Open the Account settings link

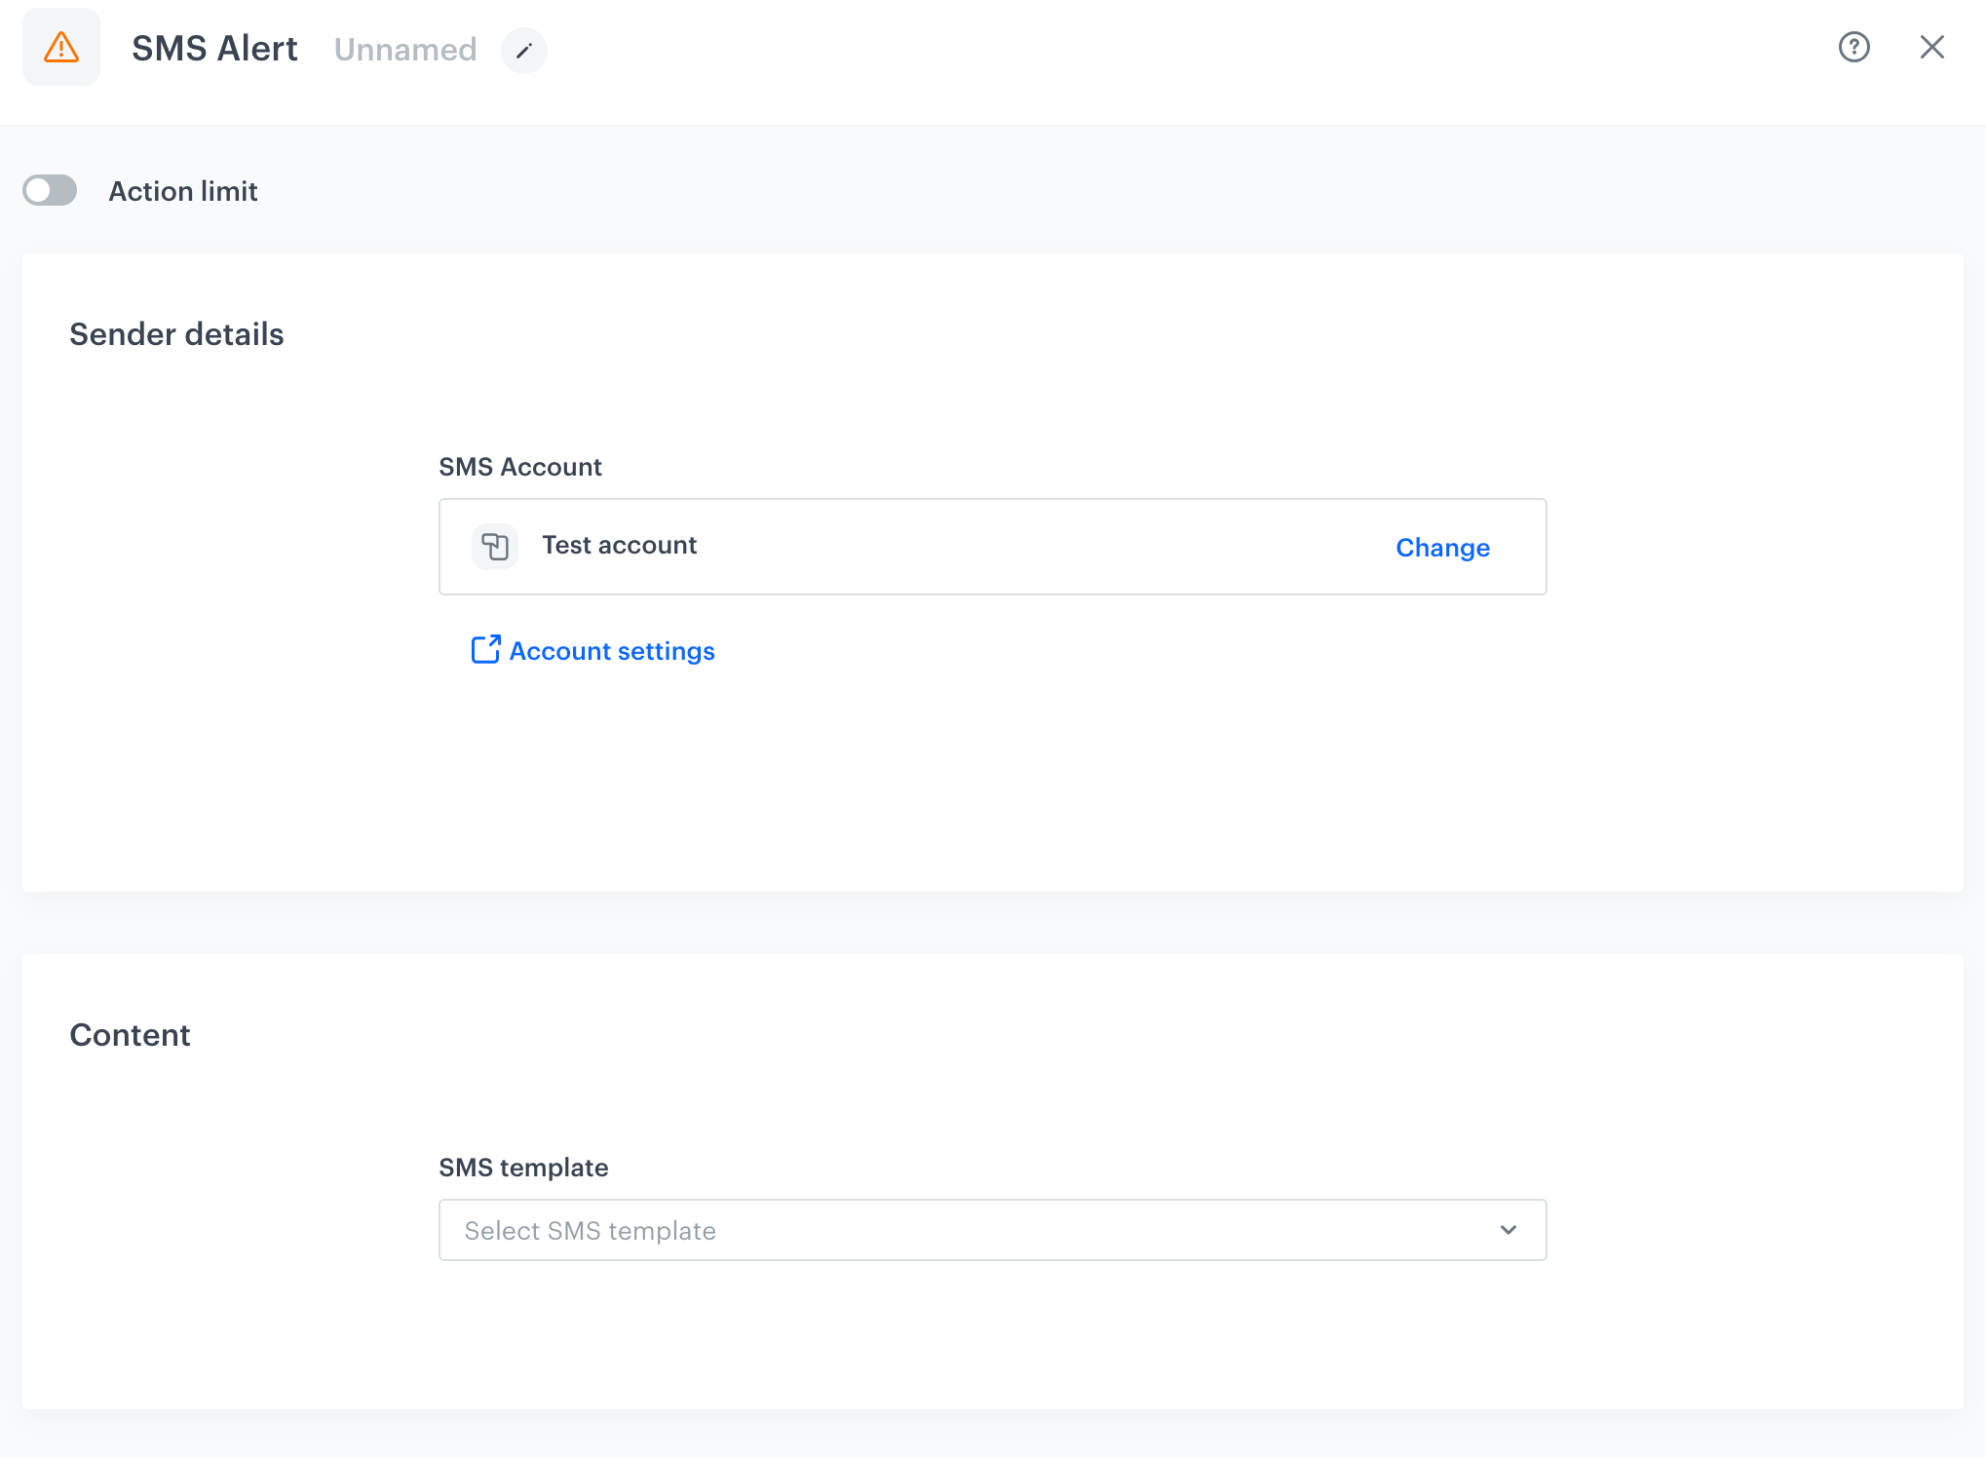(x=611, y=651)
